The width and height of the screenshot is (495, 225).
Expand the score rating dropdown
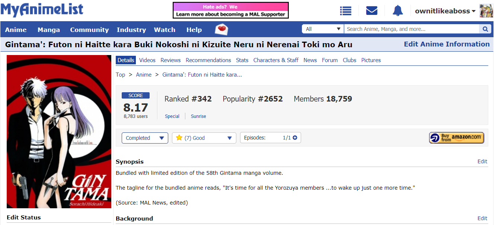204,138
